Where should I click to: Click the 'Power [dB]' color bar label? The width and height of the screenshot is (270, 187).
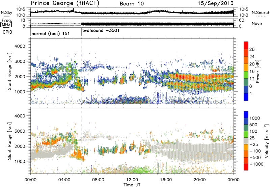[257, 71]
